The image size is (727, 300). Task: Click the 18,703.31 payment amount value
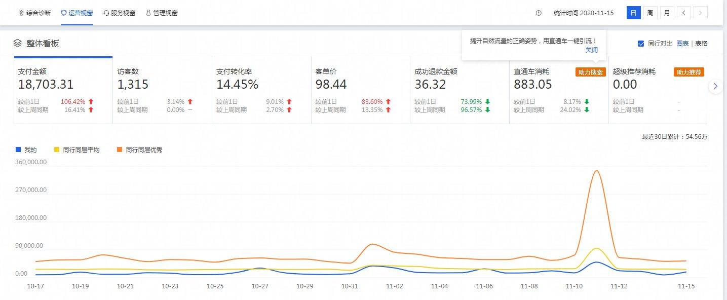click(x=46, y=84)
